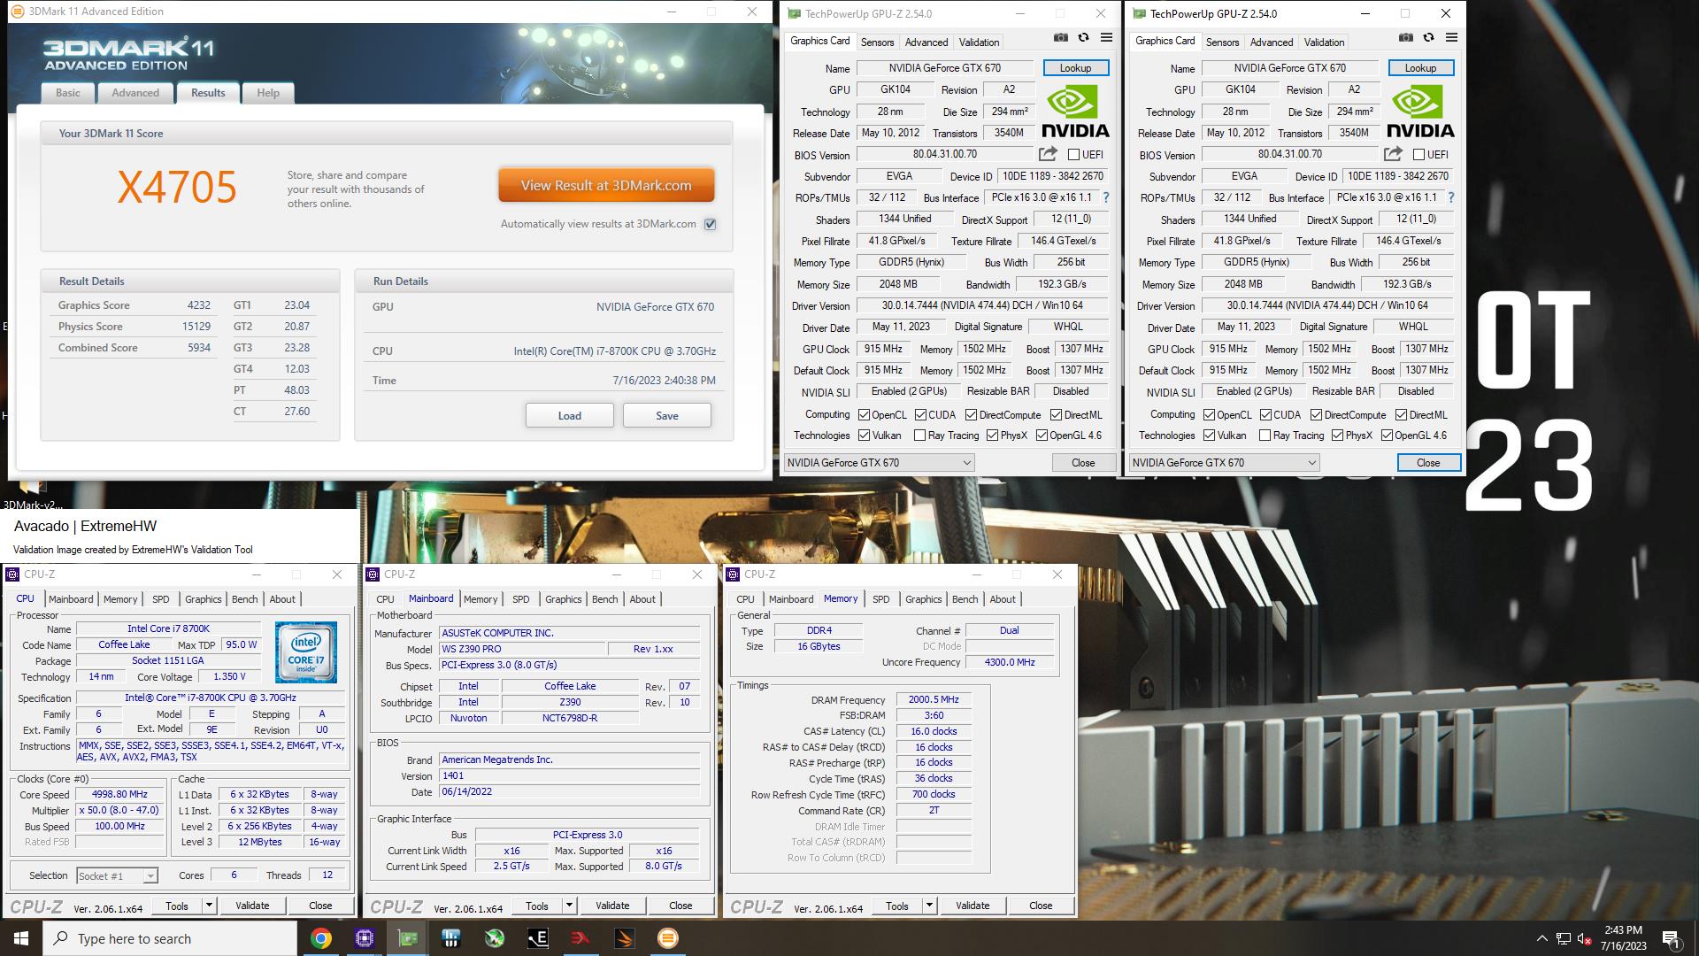Click Bus Interface question mark in left GPU-Z
The width and height of the screenshot is (1699, 956).
coord(1106,197)
